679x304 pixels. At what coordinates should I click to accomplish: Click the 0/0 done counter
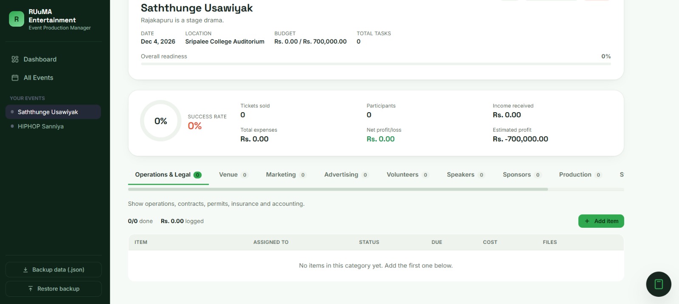point(140,221)
